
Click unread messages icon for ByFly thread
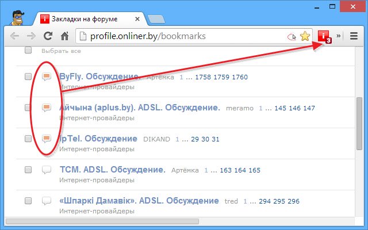pos(47,76)
